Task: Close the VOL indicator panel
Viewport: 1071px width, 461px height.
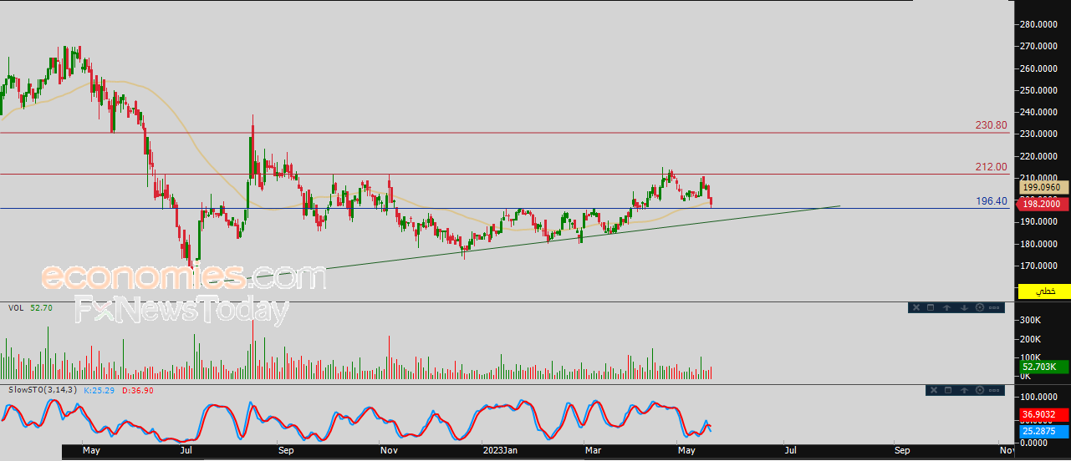Action: (x=916, y=307)
